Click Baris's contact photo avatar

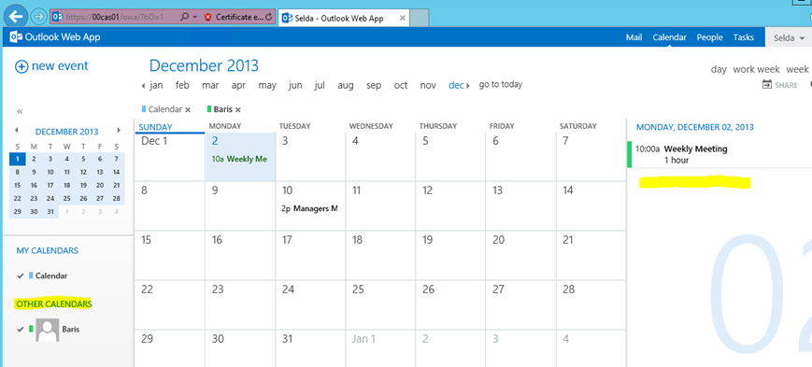coord(48,330)
